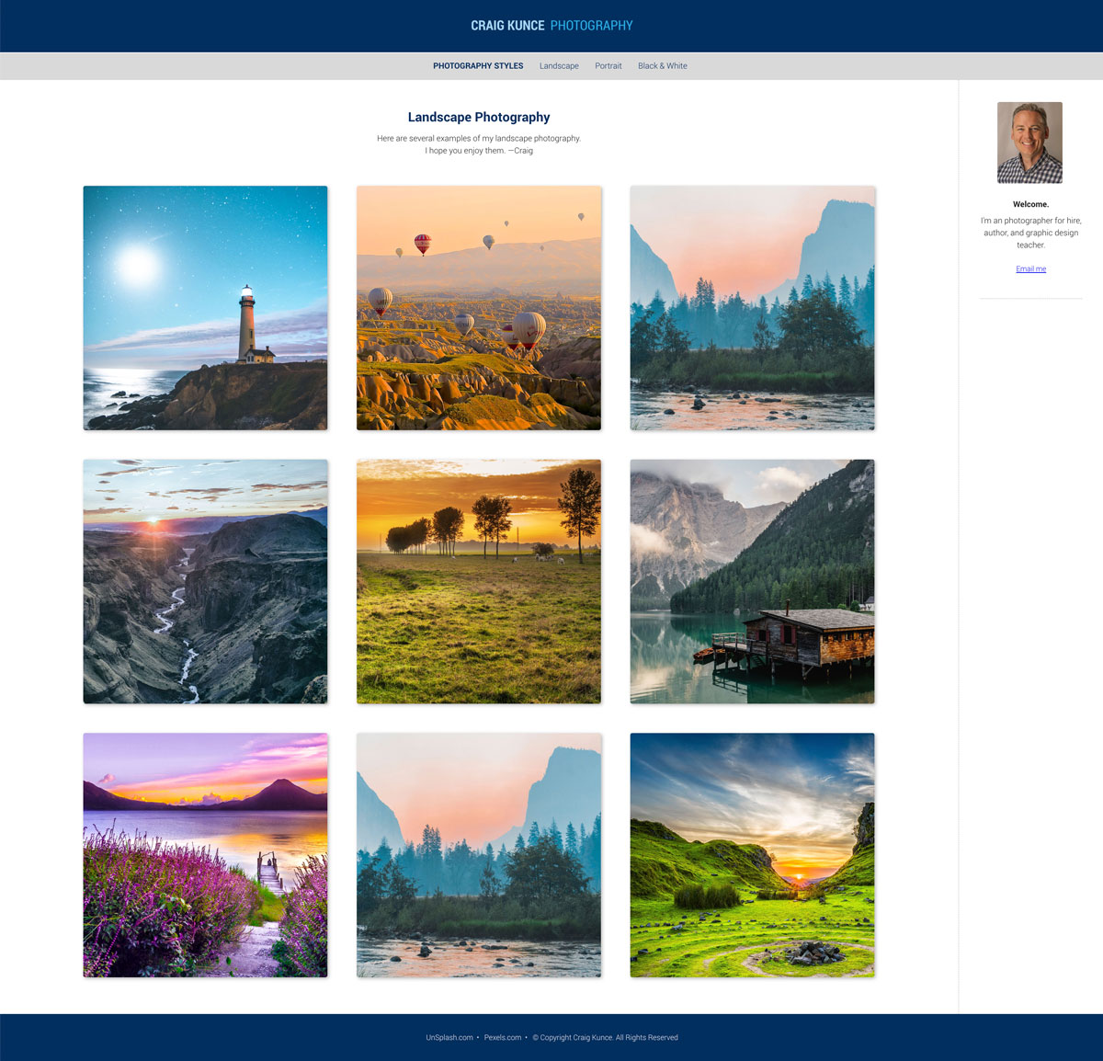This screenshot has width=1103, height=1061.
Task: Click the Landscape Photography page heading
Action: (479, 117)
